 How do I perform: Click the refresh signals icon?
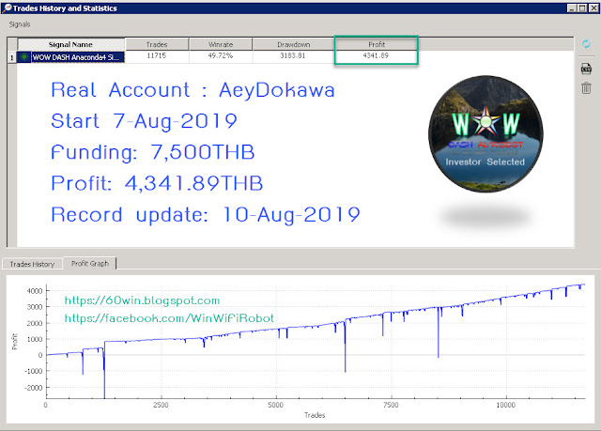pos(586,44)
